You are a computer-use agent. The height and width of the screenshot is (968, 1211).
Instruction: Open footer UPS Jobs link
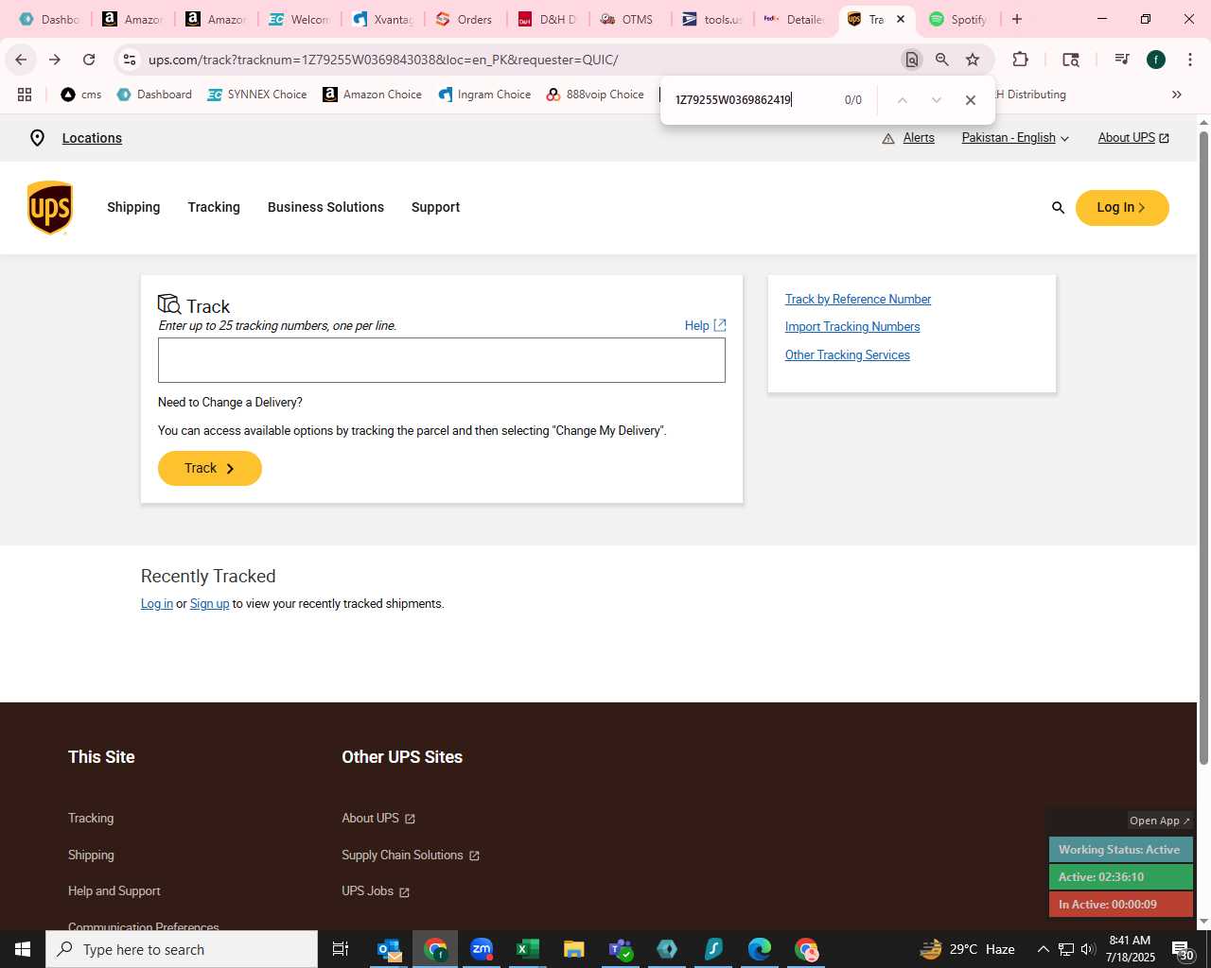(x=376, y=891)
